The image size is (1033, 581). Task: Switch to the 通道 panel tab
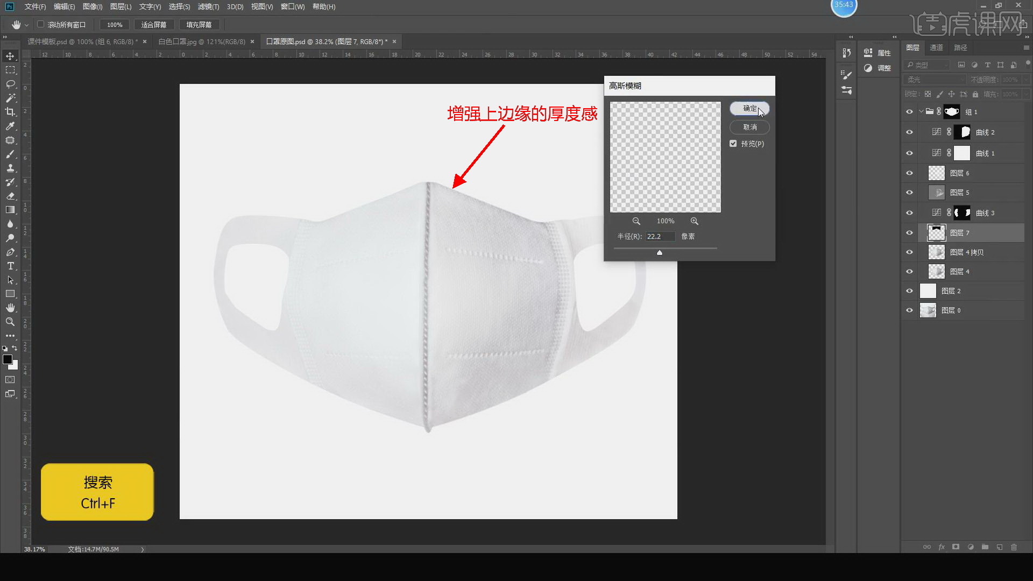(936, 47)
